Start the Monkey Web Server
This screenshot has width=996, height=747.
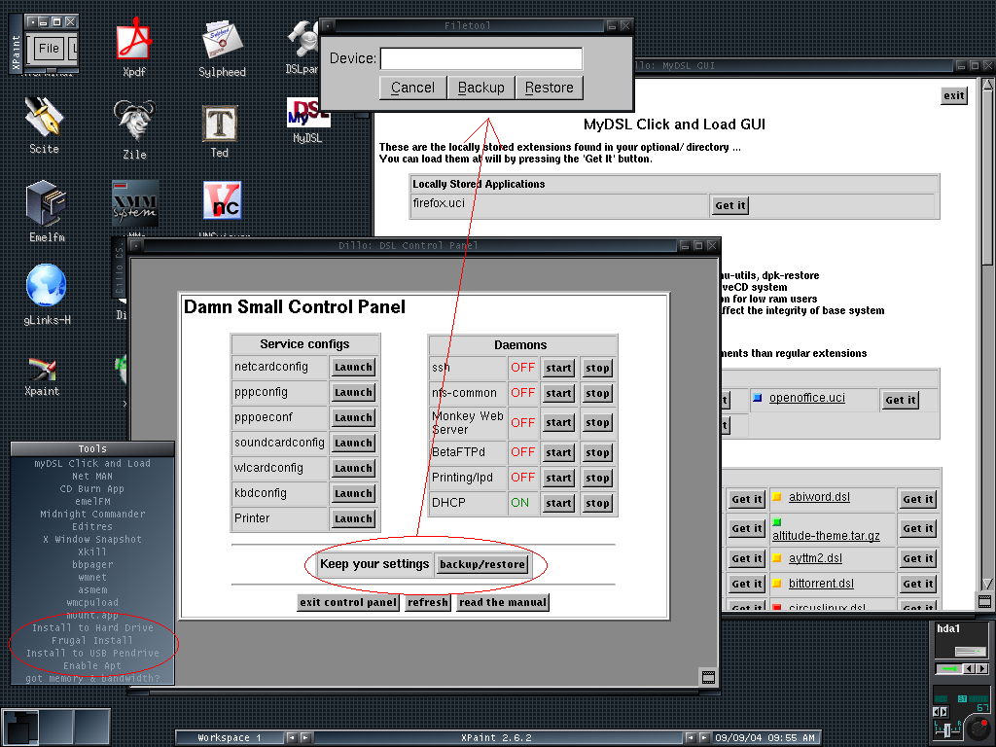558,422
